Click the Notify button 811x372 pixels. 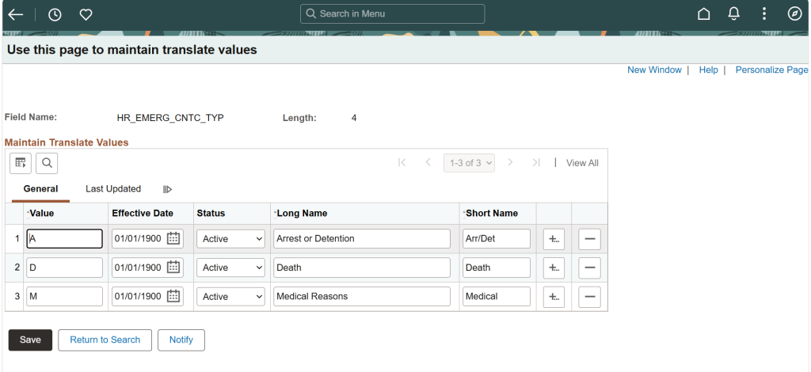[x=181, y=340]
